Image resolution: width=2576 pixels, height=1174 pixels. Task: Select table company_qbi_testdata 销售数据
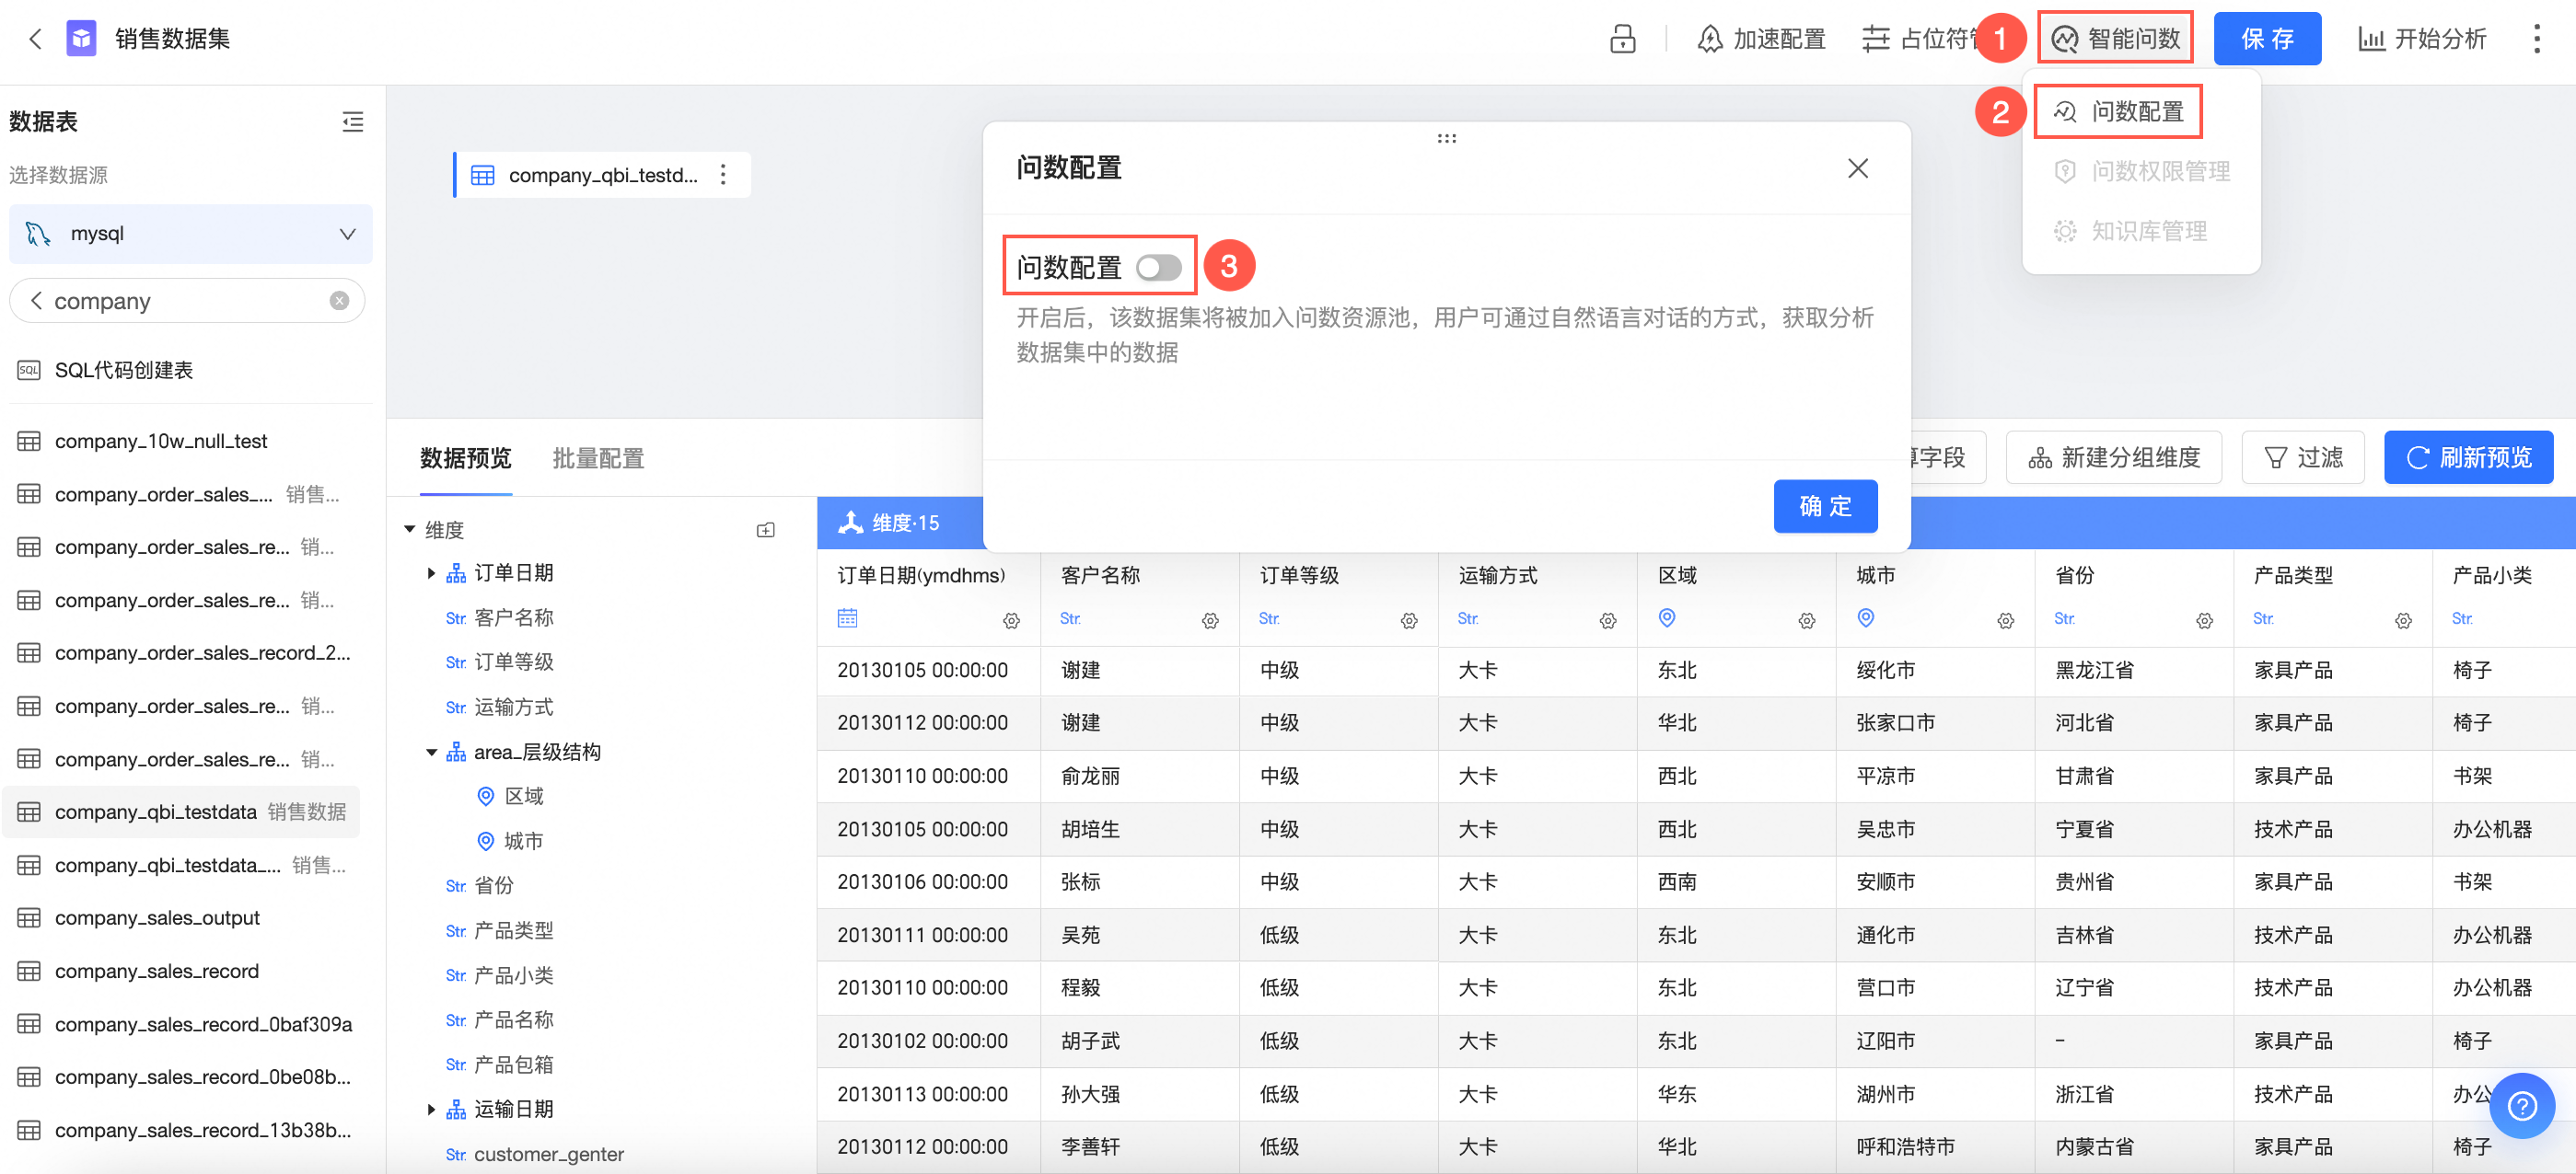pos(182,812)
